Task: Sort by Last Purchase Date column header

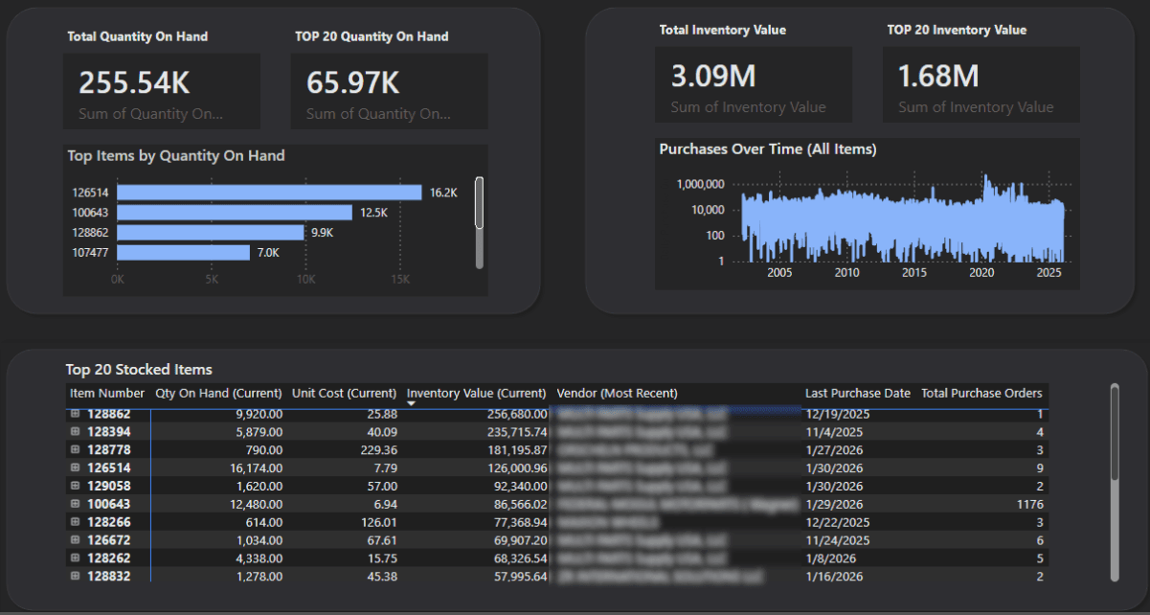Action: (x=857, y=393)
